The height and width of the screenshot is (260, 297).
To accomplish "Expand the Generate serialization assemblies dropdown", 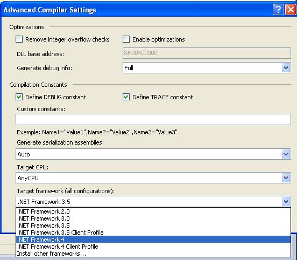I will point(286,154).
